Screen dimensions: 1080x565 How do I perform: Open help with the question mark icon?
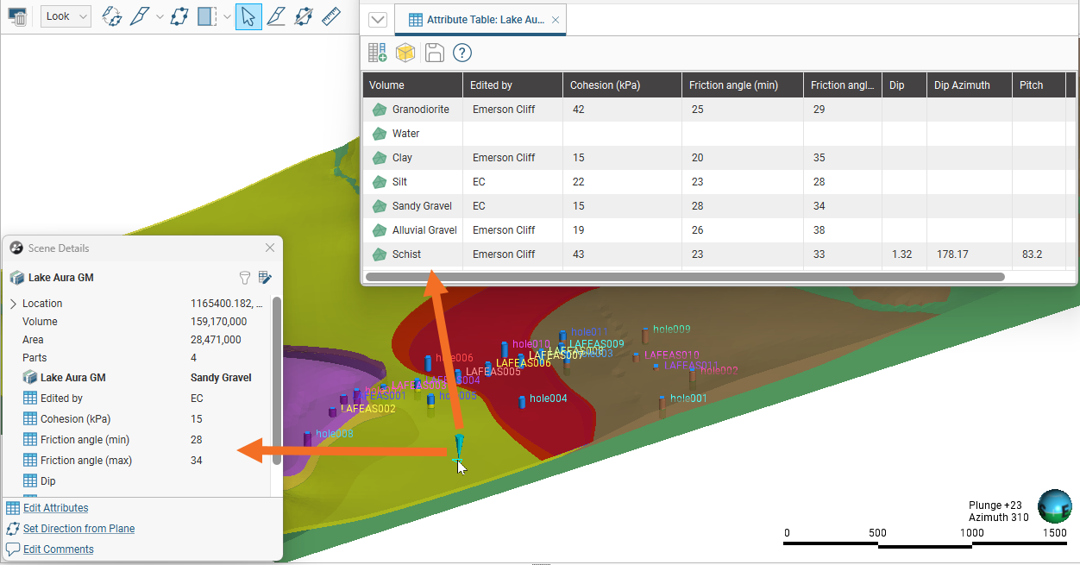pos(462,53)
